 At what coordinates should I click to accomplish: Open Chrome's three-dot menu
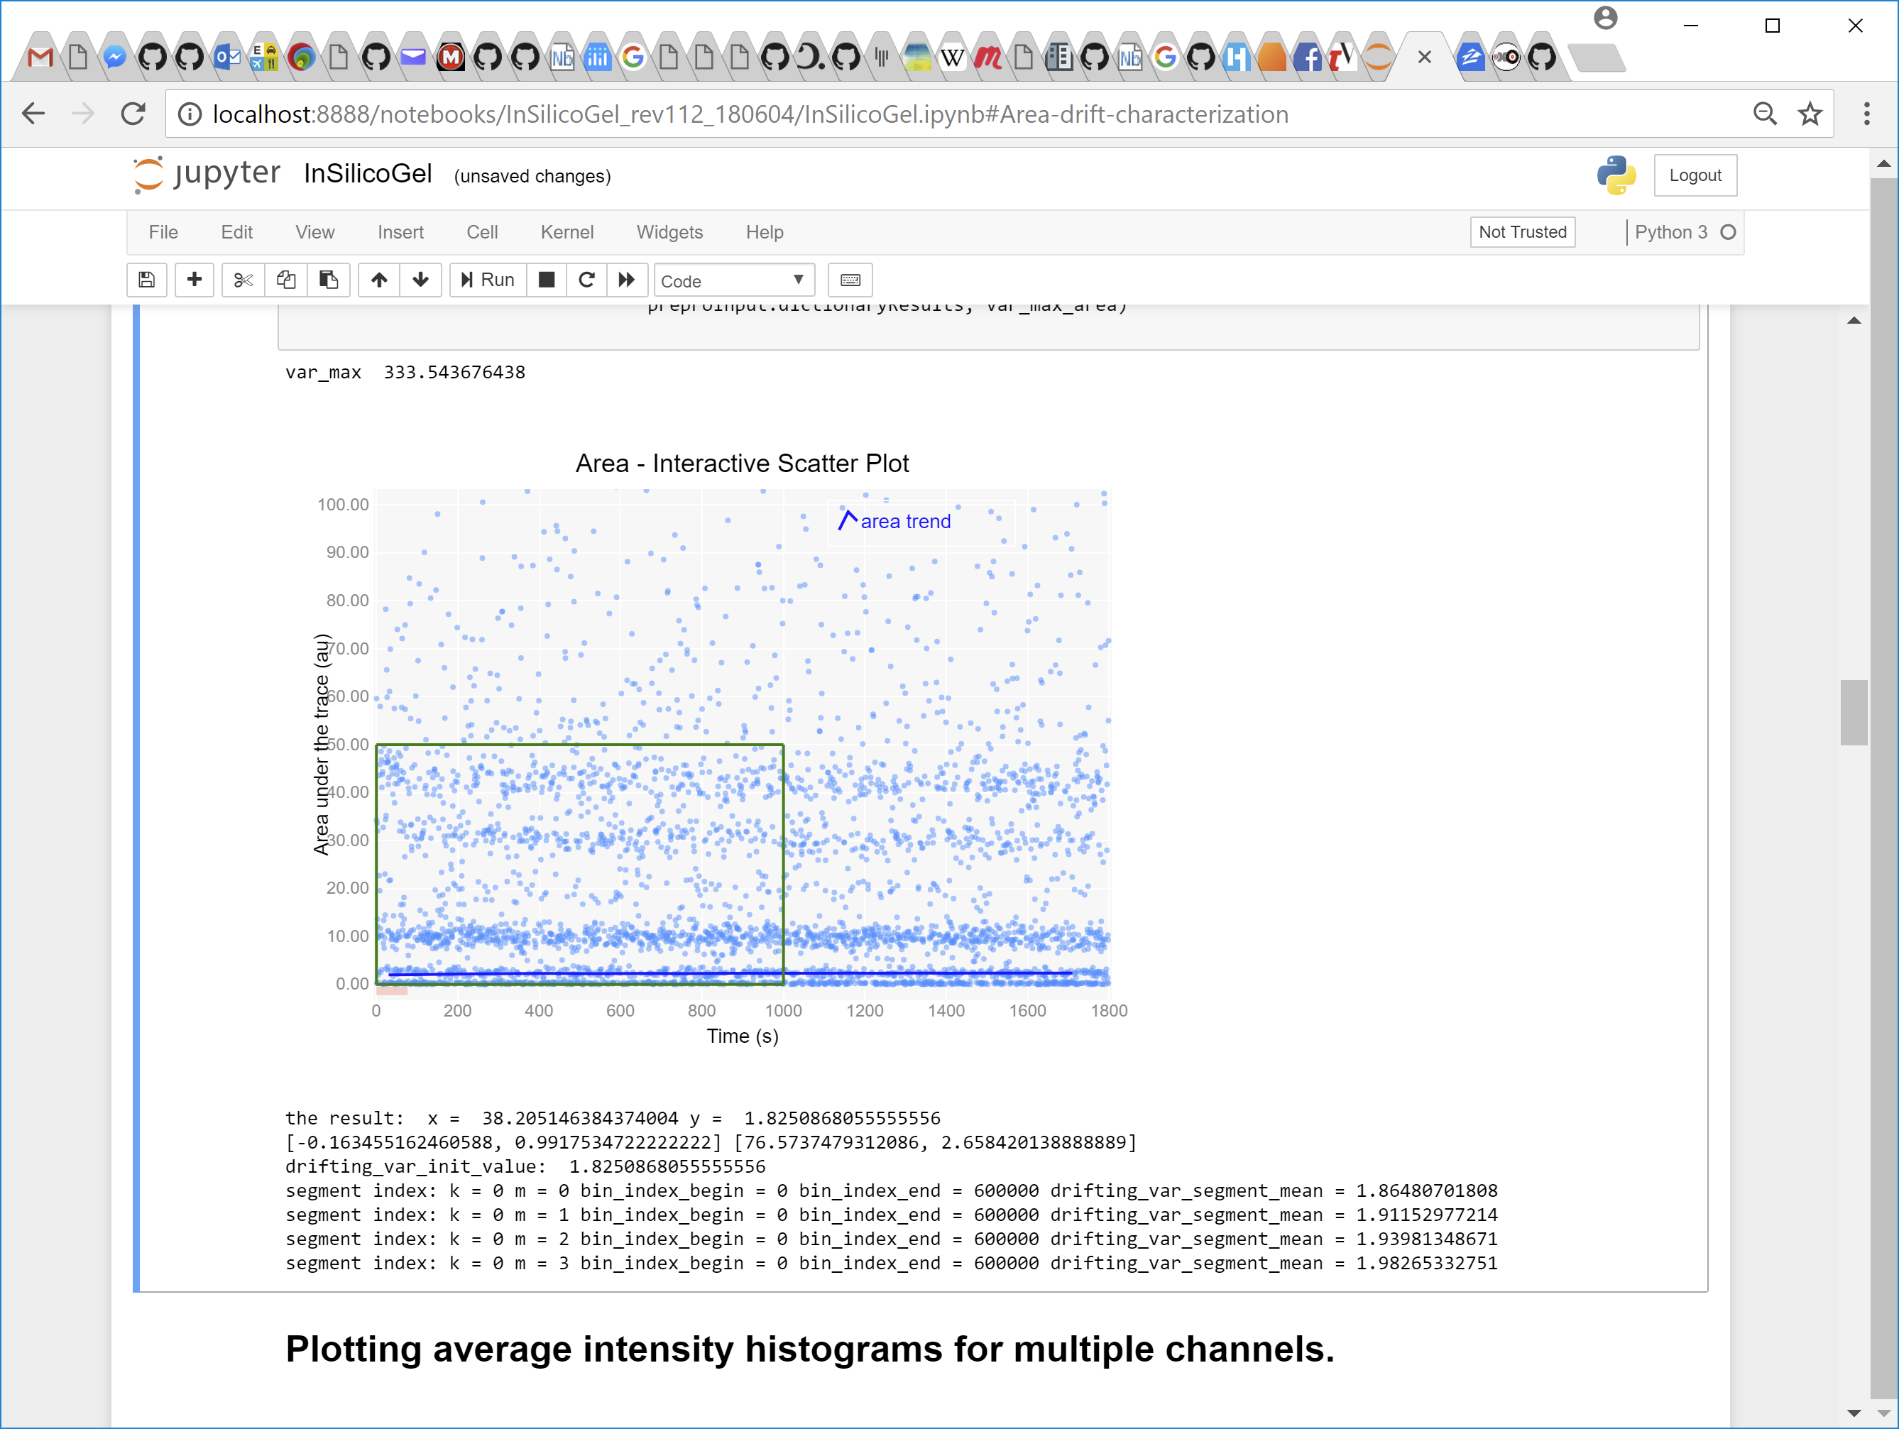[1866, 114]
